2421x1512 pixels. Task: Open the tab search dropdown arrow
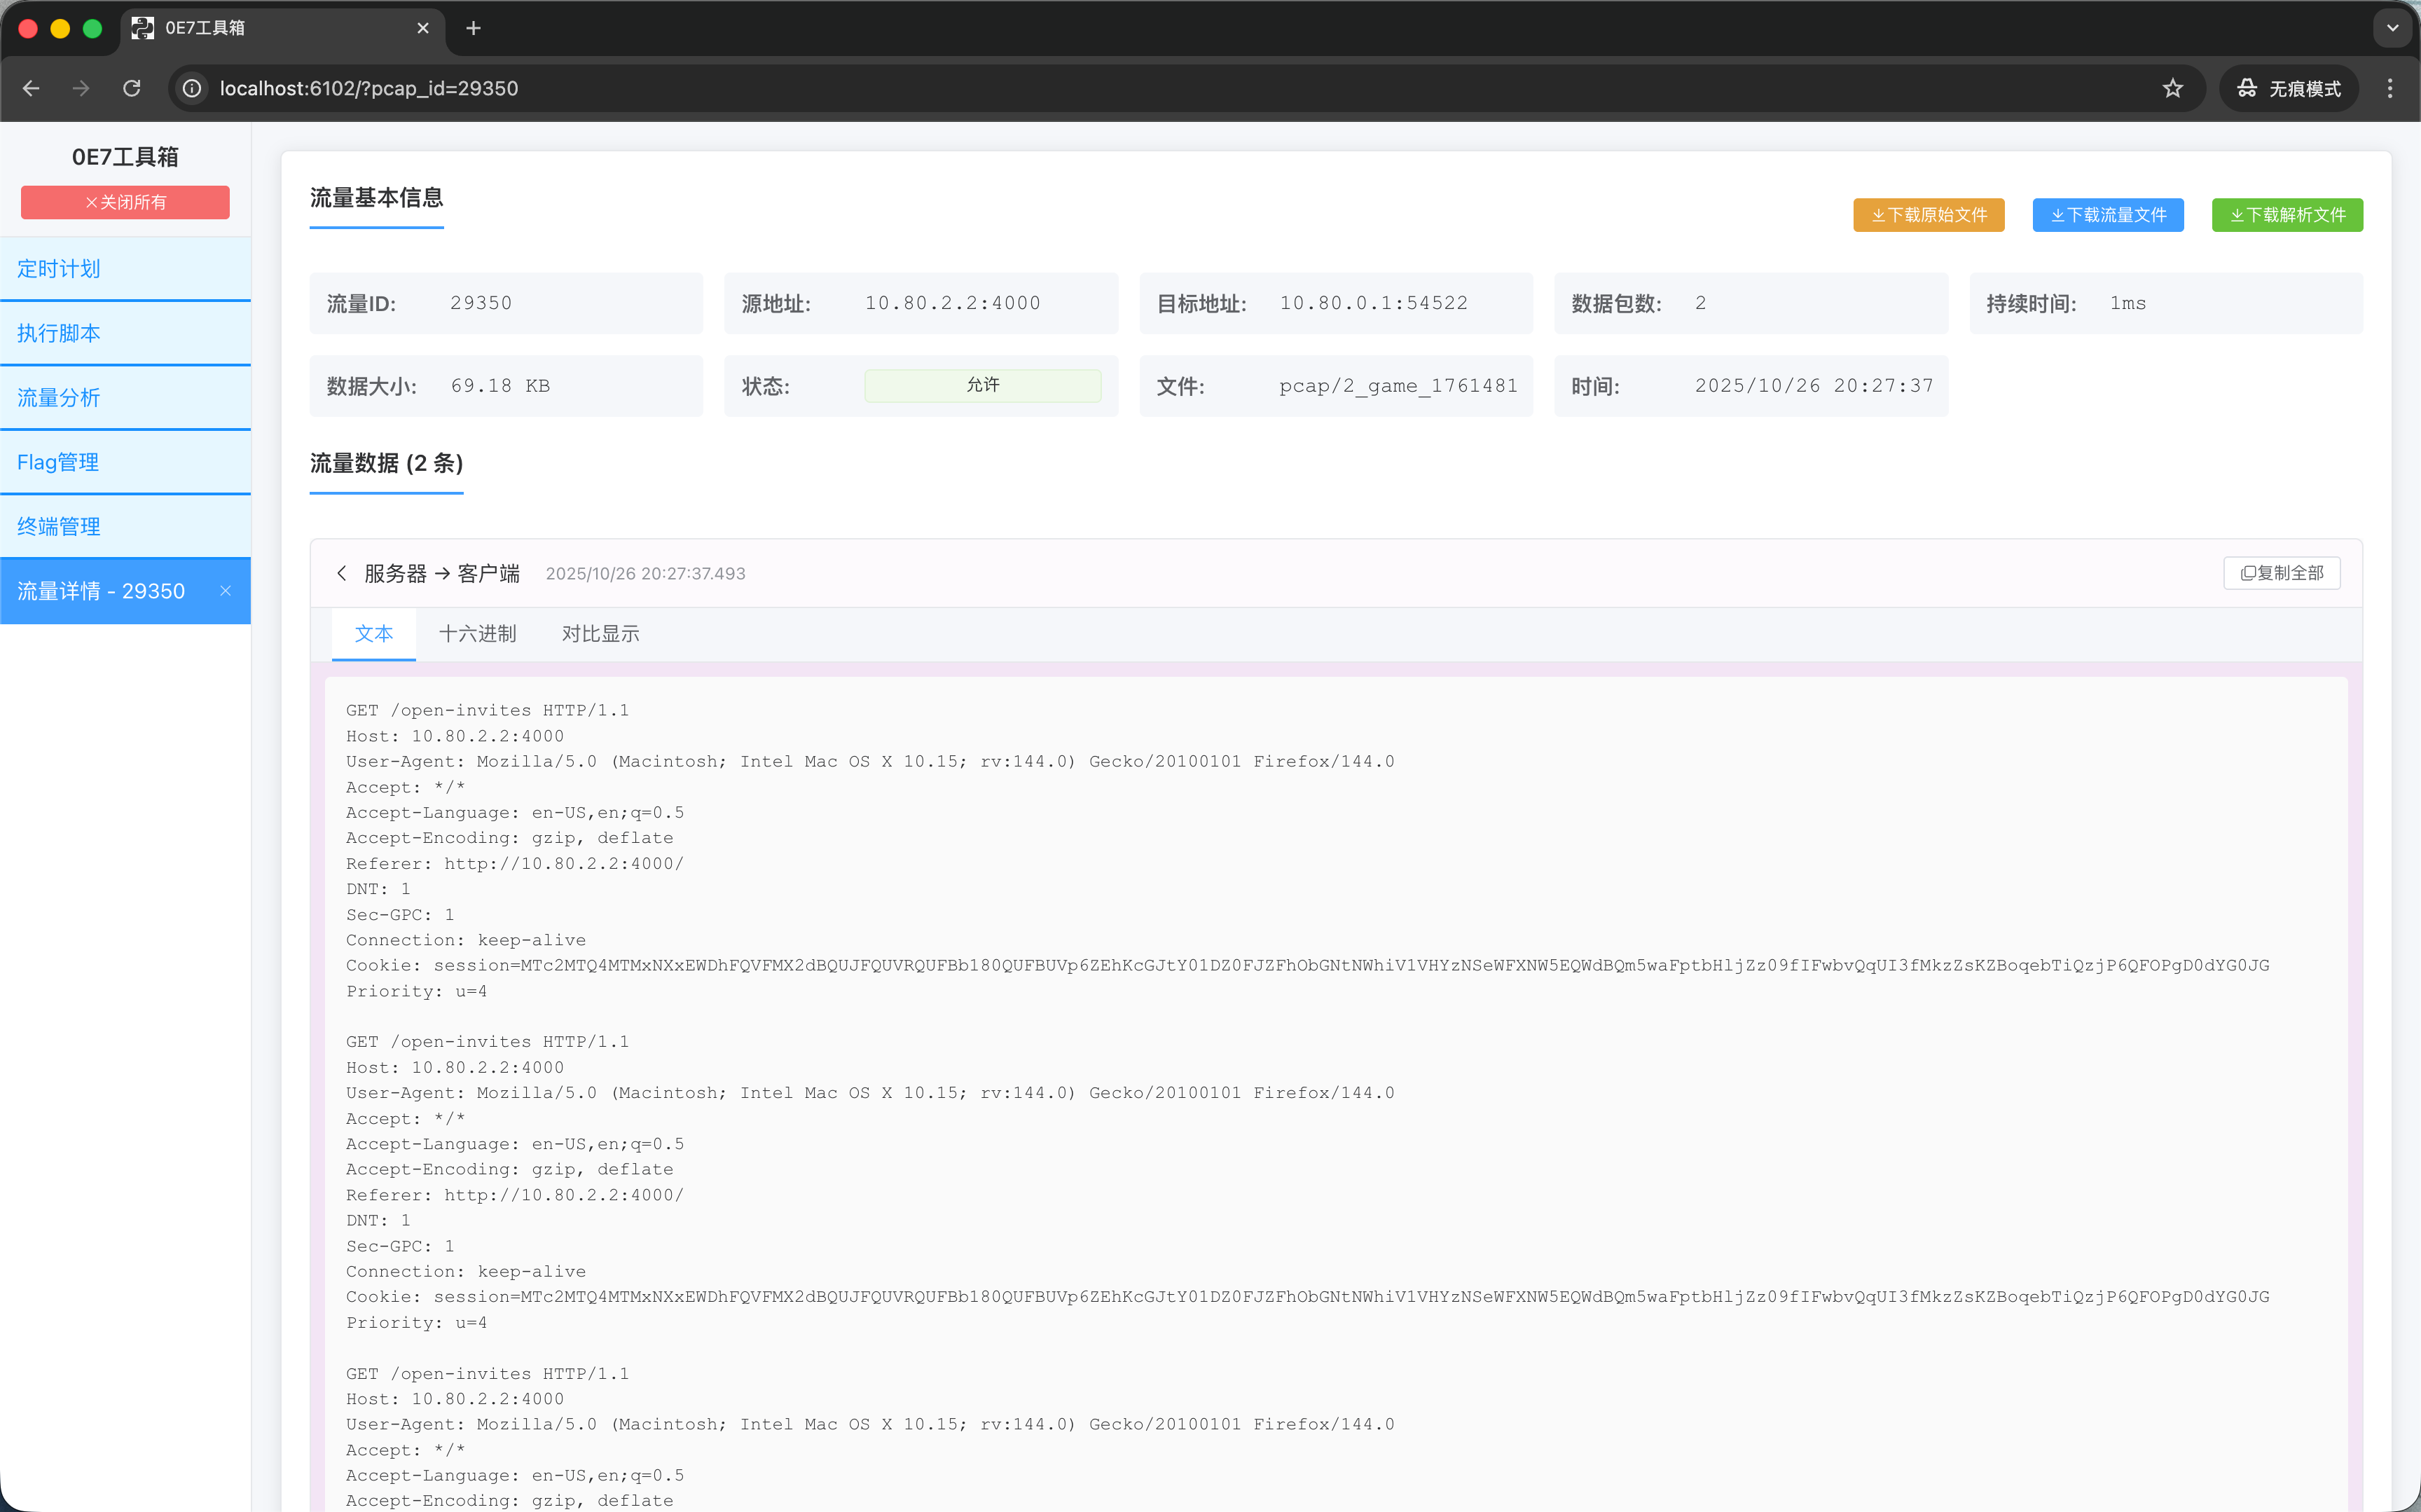pyautogui.click(x=2392, y=28)
